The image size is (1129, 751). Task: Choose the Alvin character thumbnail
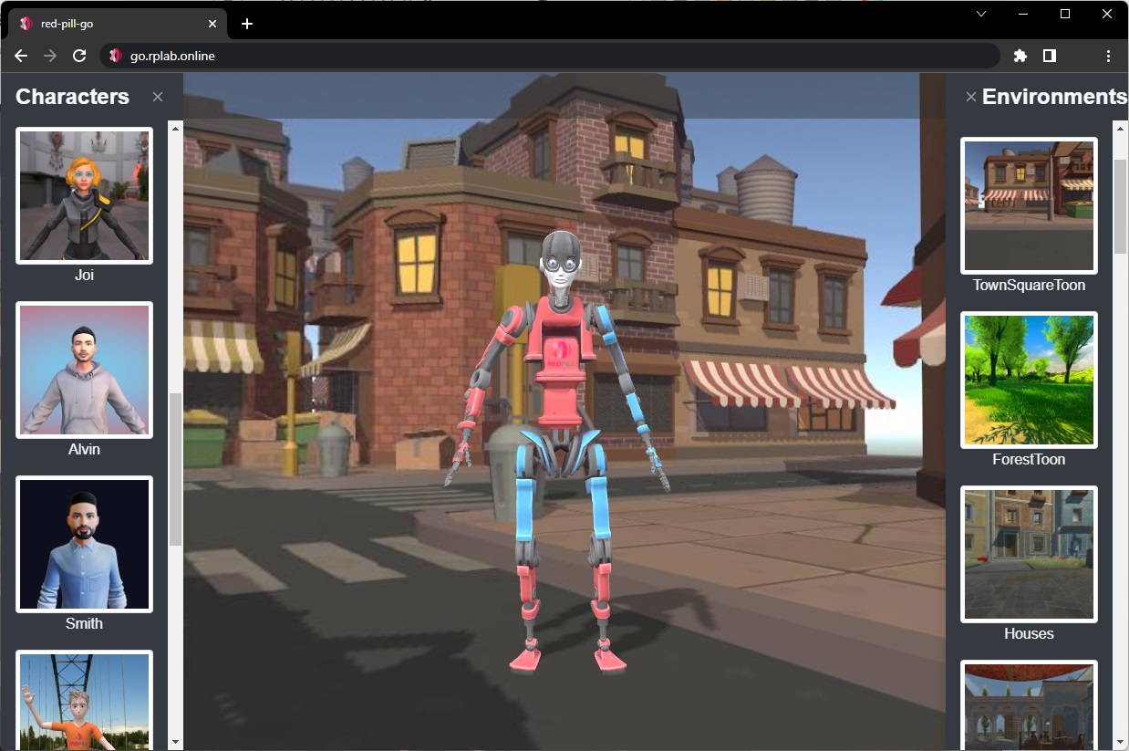(x=84, y=370)
